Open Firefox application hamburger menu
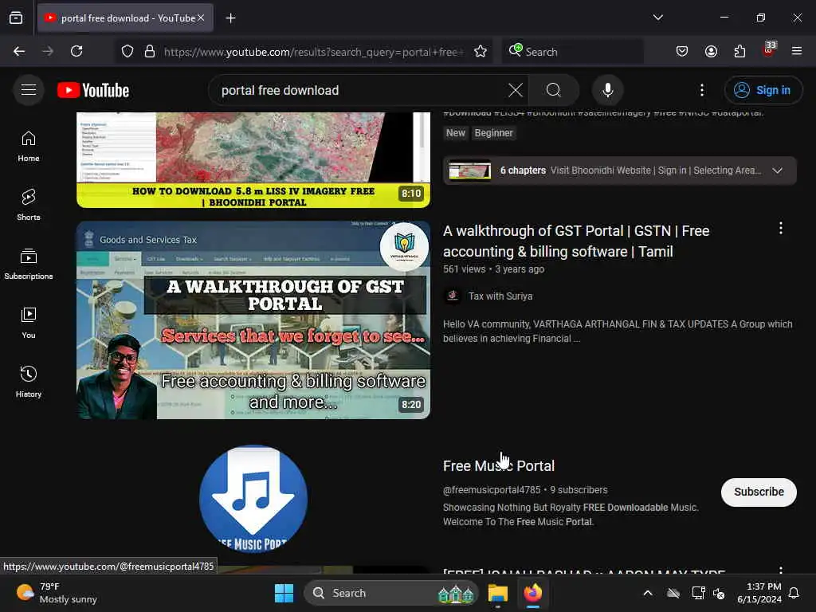The width and height of the screenshot is (816, 612). [x=797, y=51]
